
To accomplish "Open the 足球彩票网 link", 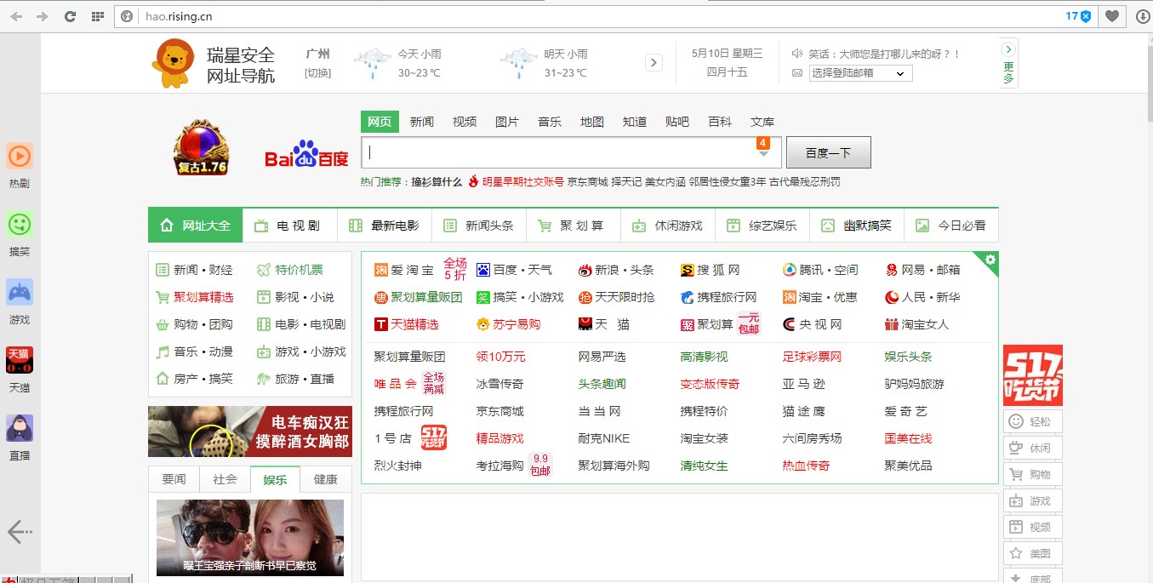I will [813, 357].
